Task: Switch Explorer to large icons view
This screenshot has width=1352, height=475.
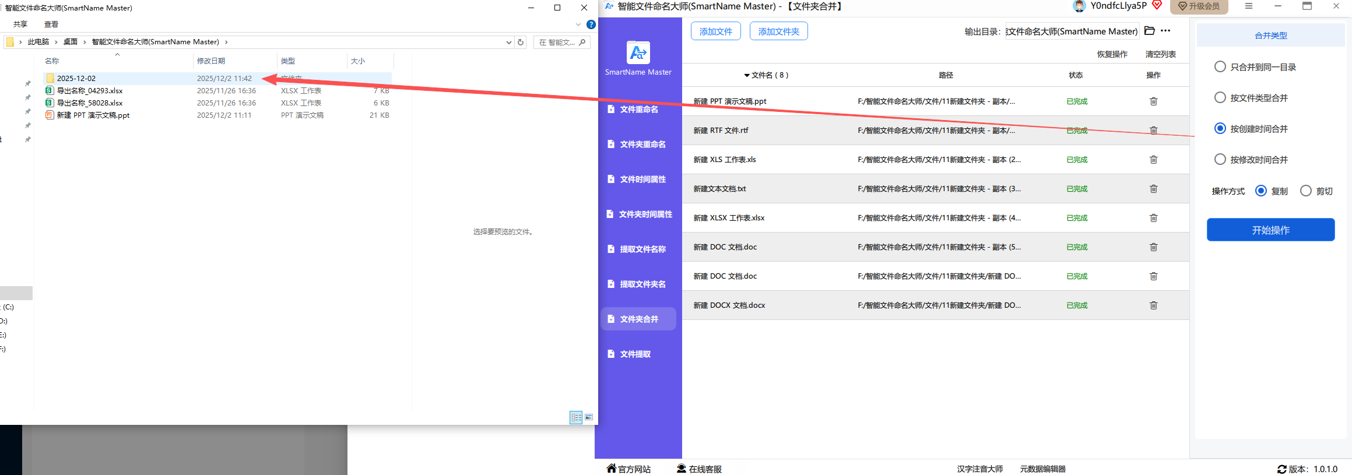Action: point(589,417)
